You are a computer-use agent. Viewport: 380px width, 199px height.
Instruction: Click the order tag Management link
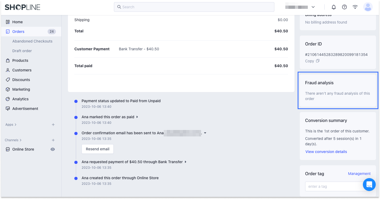pyautogui.click(x=359, y=174)
